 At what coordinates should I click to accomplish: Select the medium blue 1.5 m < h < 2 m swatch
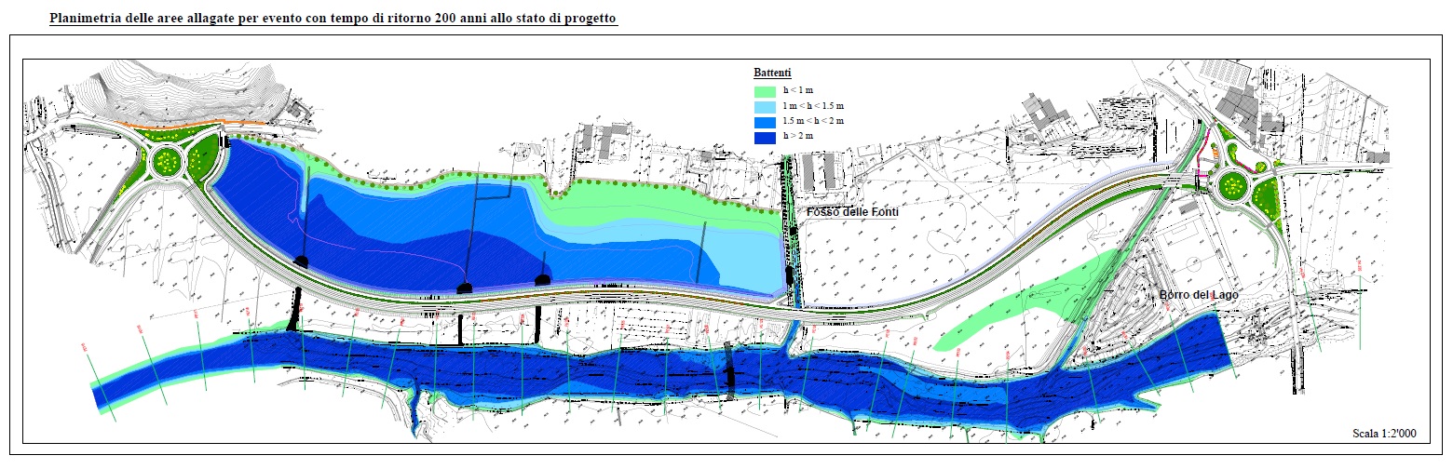[764, 121]
